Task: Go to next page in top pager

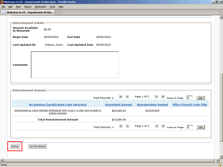Action: pos(156,97)
